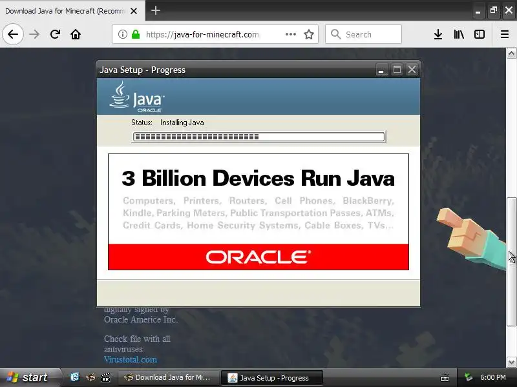The image size is (517, 387).
Task: Close the Java Setup - Progress dialog
Action: [x=412, y=70]
